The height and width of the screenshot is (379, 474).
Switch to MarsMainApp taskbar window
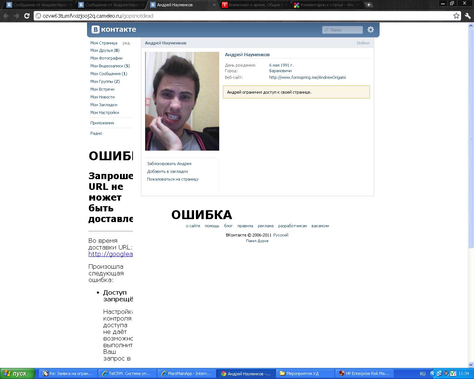[x=187, y=373]
